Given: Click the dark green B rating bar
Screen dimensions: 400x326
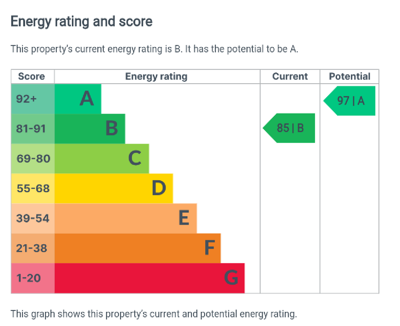Looking at the screenshot, I should [x=90, y=129].
